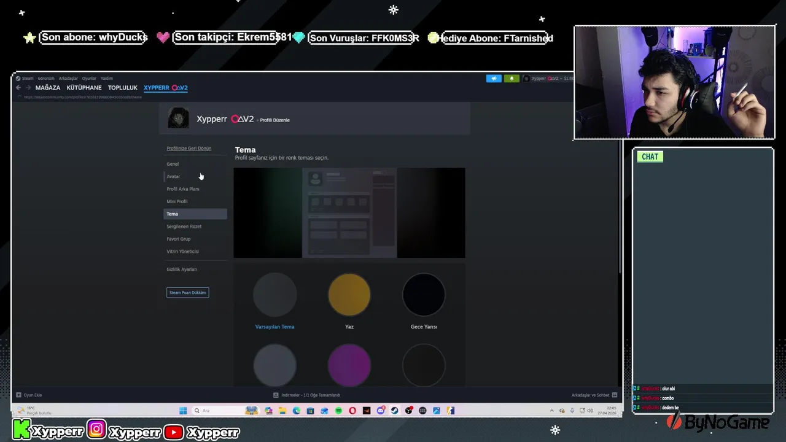Choose the black swatch in second row
Viewport: 786px width, 442px height.
point(424,365)
